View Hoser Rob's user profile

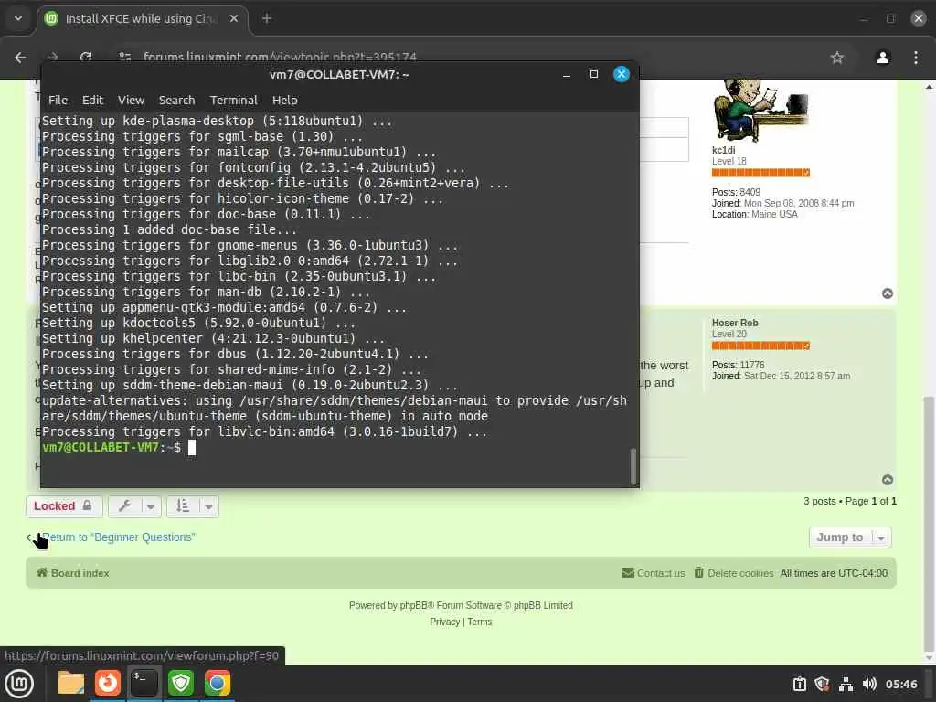(735, 323)
